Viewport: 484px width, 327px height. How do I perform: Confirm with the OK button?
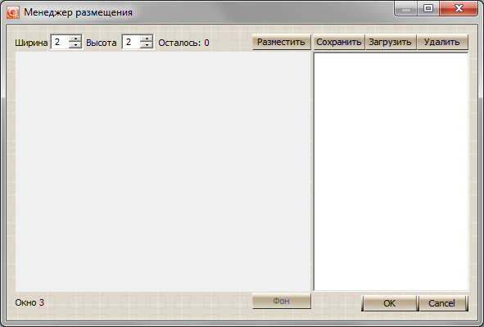[390, 303]
